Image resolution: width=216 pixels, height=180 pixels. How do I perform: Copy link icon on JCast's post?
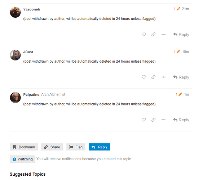point(154,77)
